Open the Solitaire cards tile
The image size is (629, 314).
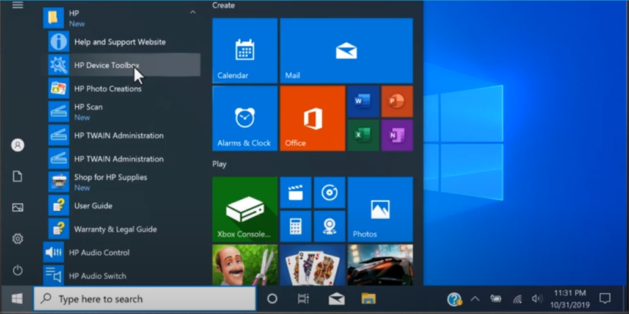pyautogui.click(x=312, y=265)
